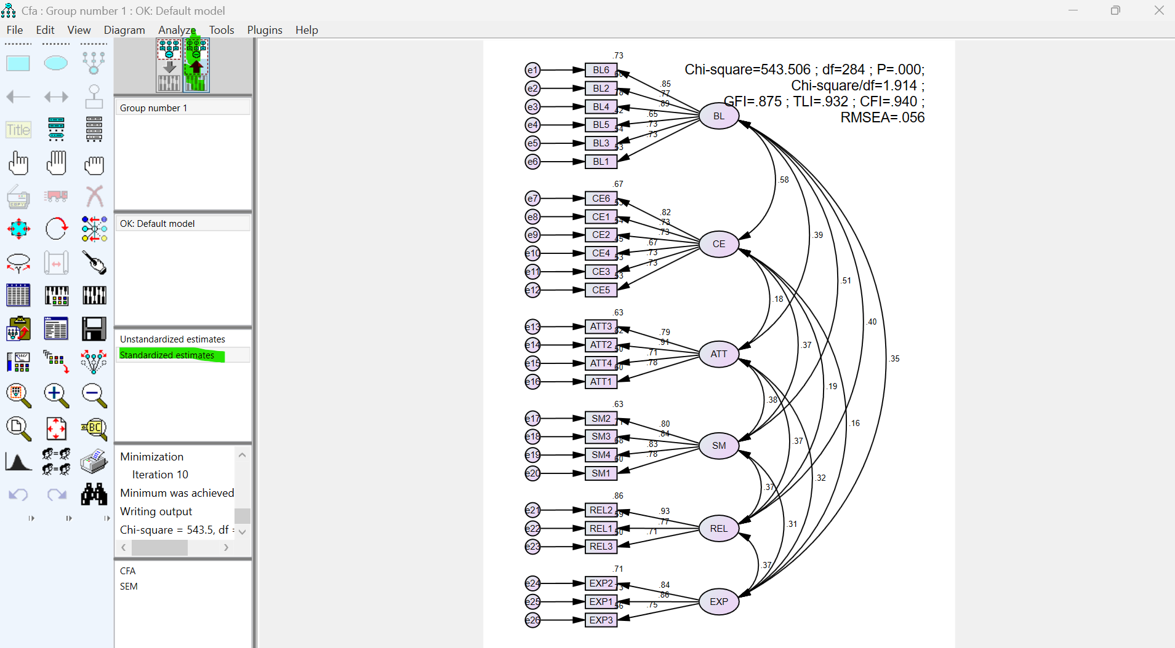
Task: Examine diagram with the loupe tool
Action: (x=94, y=429)
